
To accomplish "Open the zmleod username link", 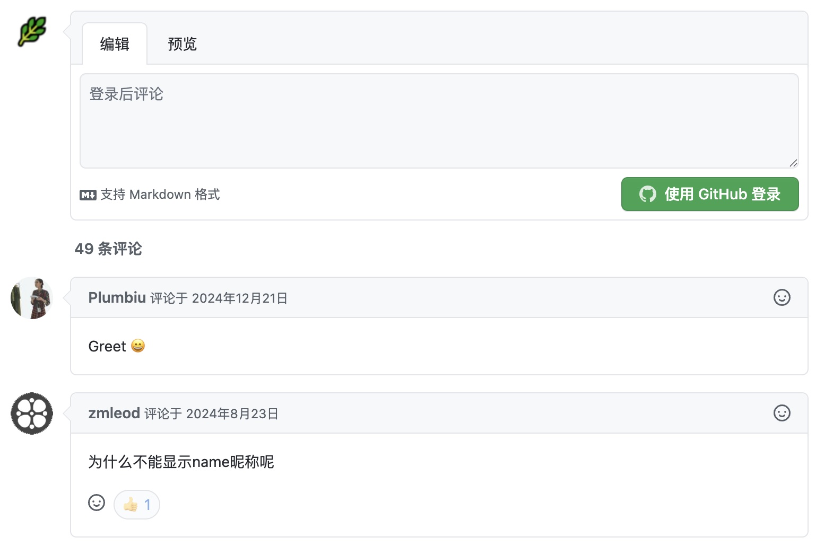I will pyautogui.click(x=114, y=413).
